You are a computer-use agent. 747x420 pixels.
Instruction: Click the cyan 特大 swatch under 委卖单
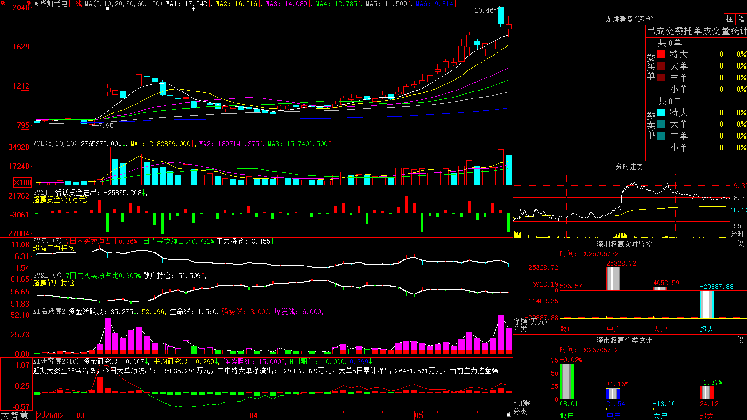click(661, 112)
